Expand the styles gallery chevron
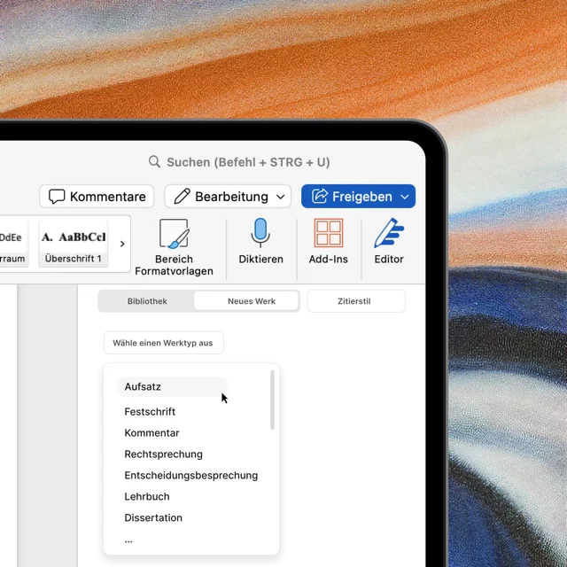The width and height of the screenshot is (567, 567). click(122, 244)
